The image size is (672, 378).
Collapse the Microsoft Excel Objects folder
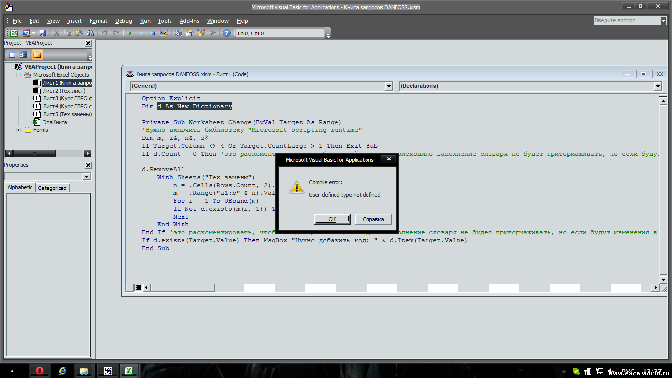[x=19, y=75]
